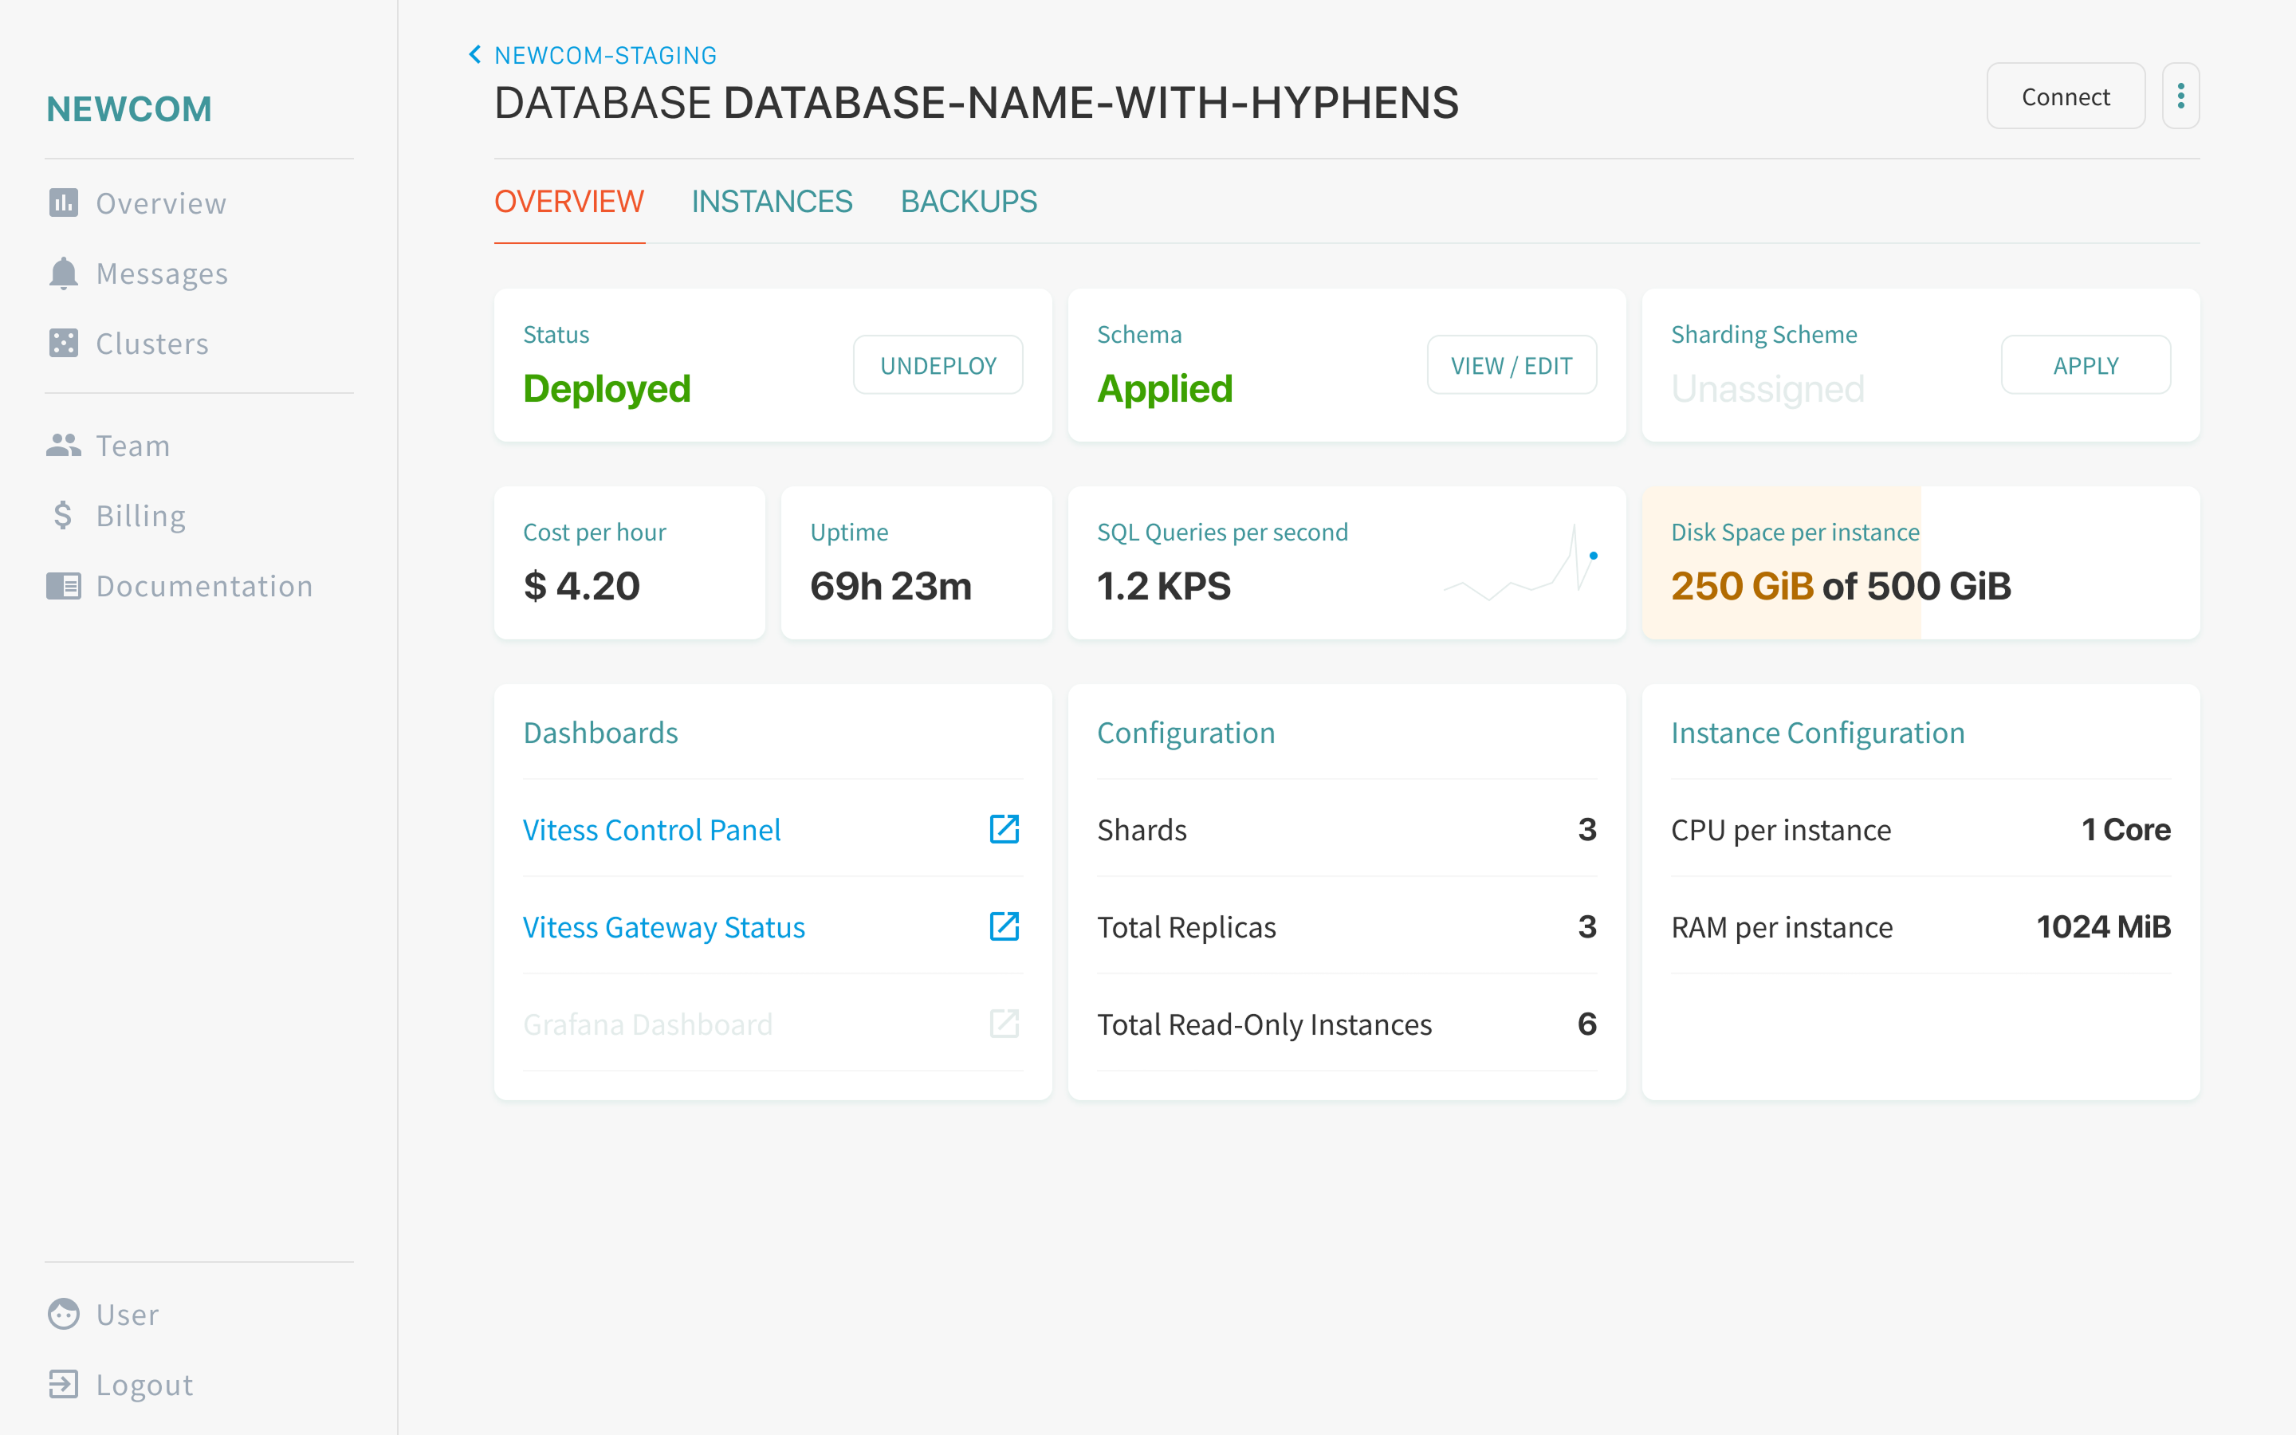Switch to the INSTANCES tab
This screenshot has height=1435, width=2296.
click(772, 202)
